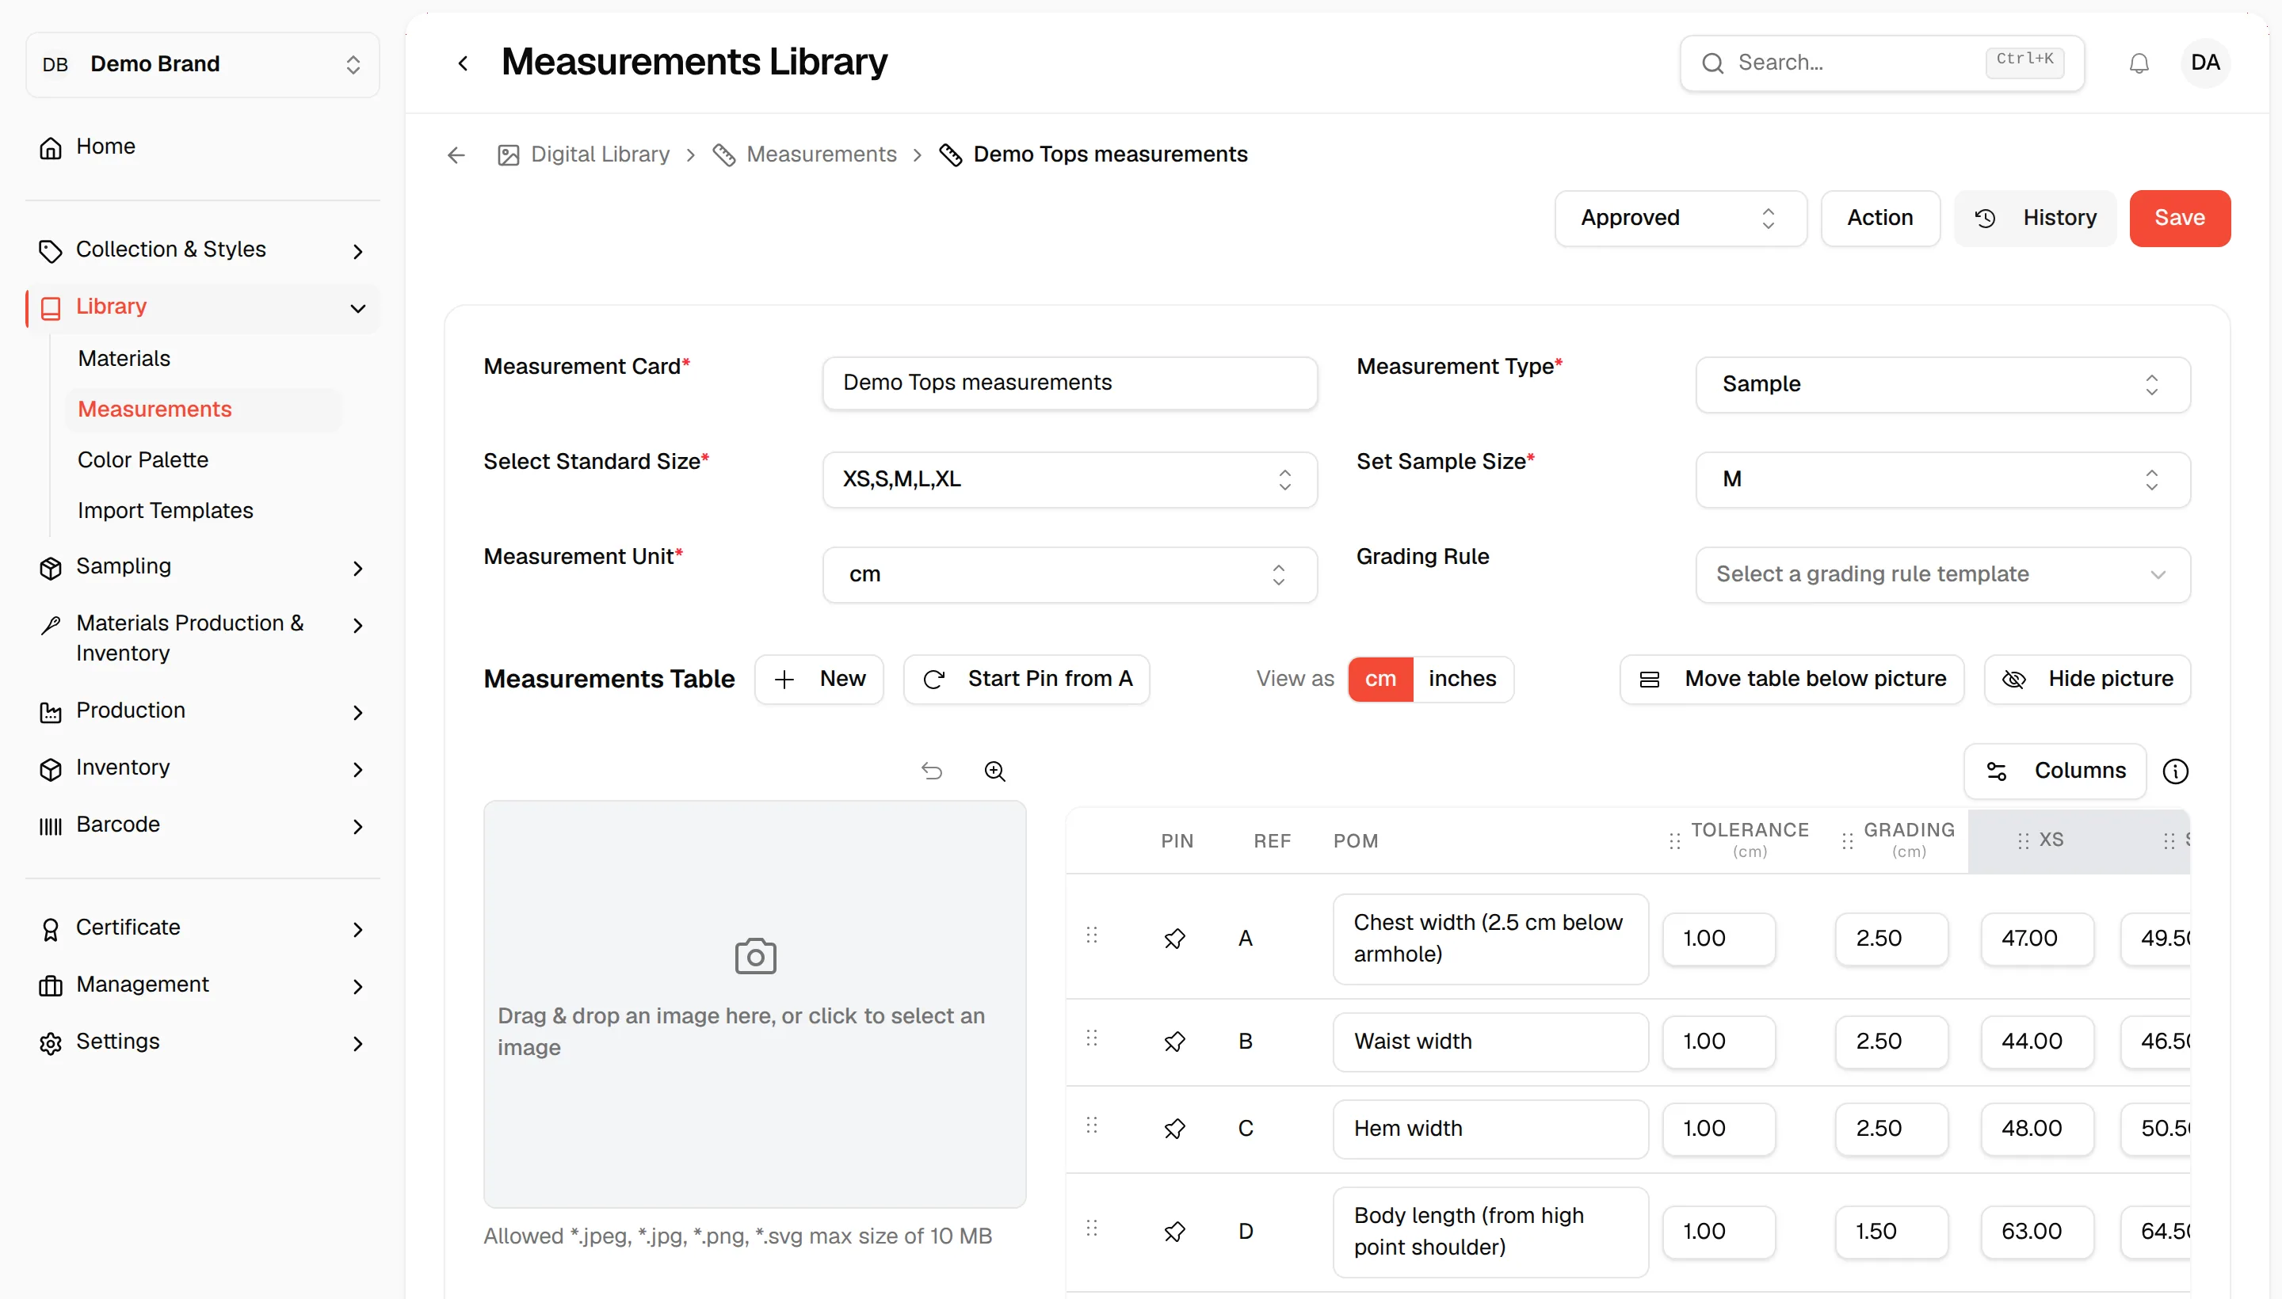
Task: Click the Measurement Card name field
Action: coord(1069,383)
